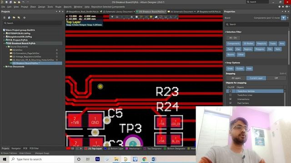Toggle the Axes snap option
The image size is (291, 163).
tap(249, 68)
